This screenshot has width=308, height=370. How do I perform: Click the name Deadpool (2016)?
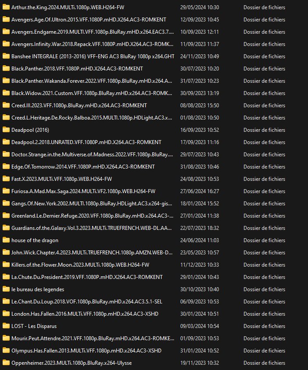[30, 130]
